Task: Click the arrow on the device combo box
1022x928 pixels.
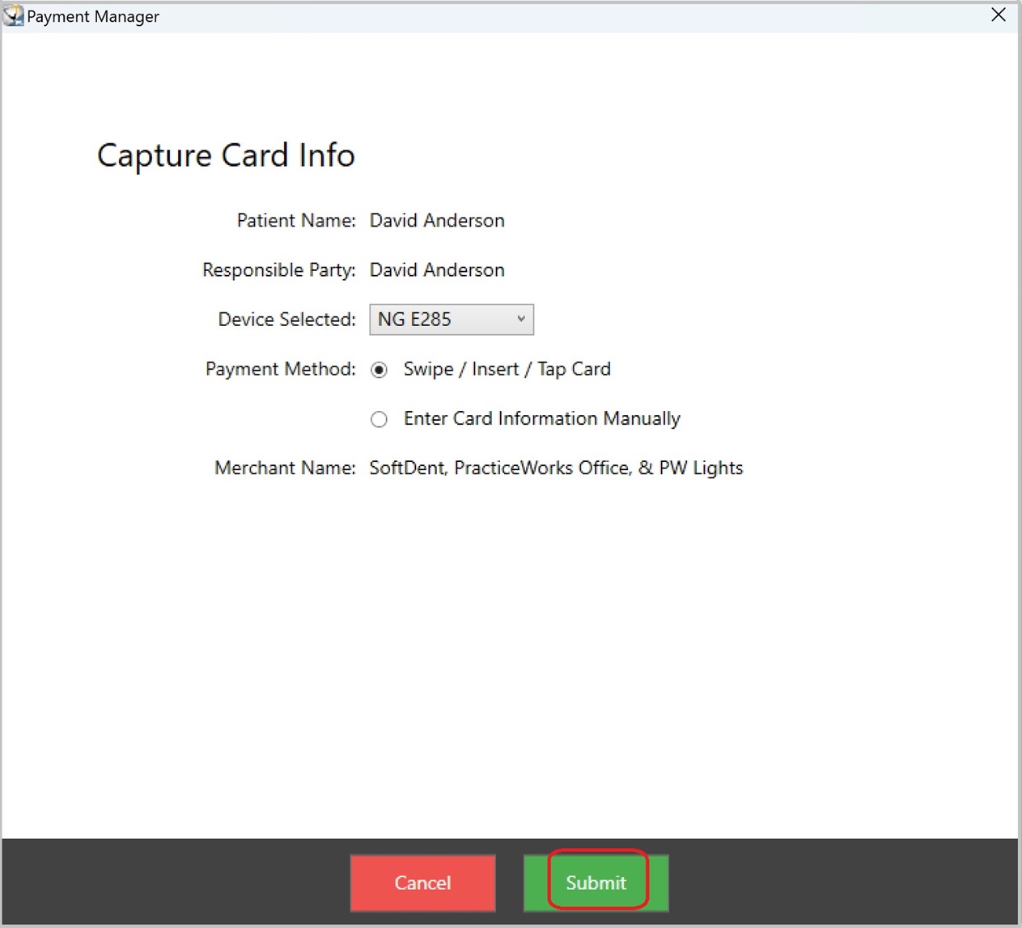Action: (x=521, y=320)
